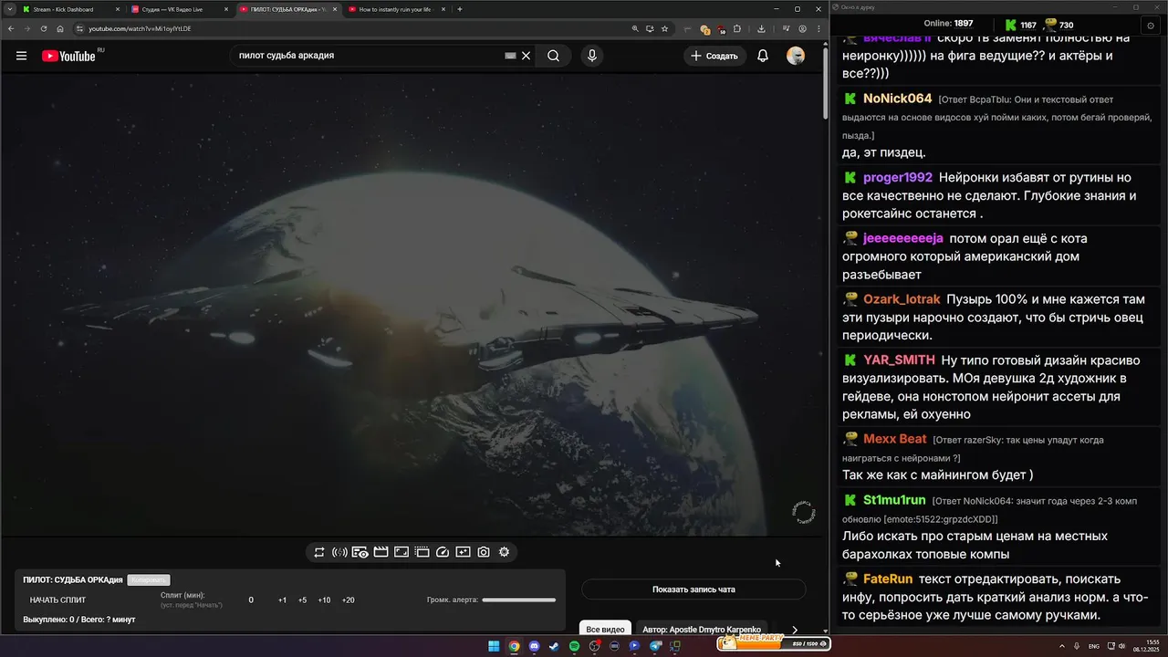Viewport: 1168px width, 657px height.
Task: Click username NoNick064 in chat
Action: (898, 99)
